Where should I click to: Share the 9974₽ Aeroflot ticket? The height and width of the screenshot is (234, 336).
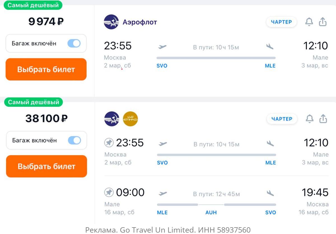(323, 22)
